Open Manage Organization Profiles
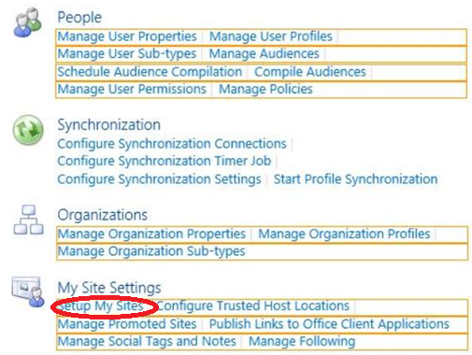Screen dimensions: 472x355 [x=344, y=234]
